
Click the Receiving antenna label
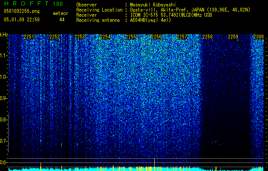coord(98,20)
